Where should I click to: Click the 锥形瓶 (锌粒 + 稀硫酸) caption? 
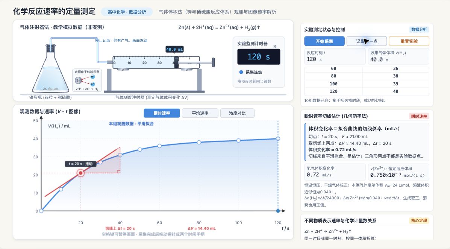click(x=50, y=97)
